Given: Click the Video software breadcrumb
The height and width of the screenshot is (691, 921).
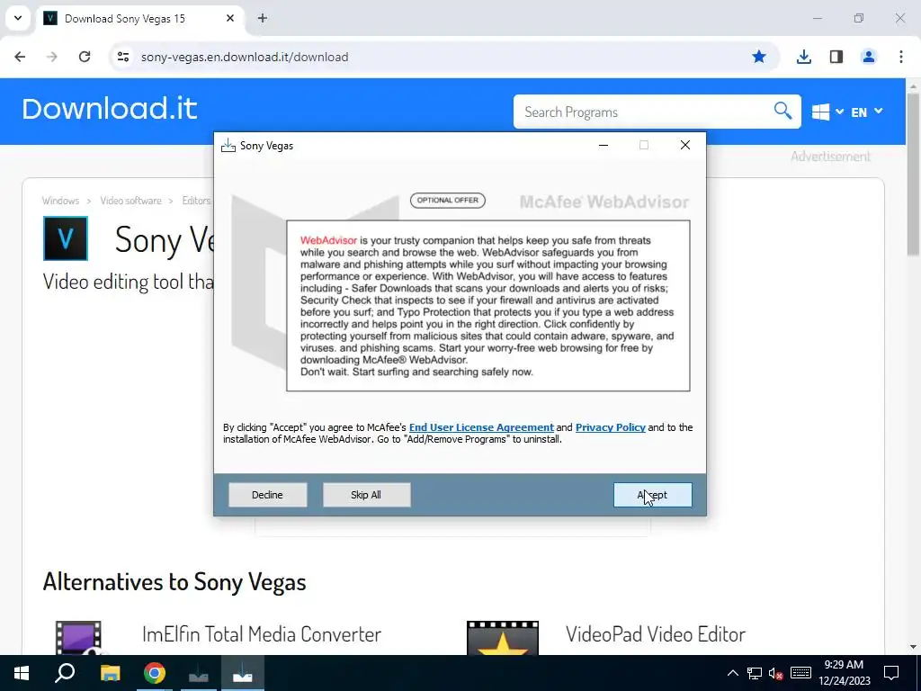Looking at the screenshot, I should pyautogui.click(x=130, y=201).
